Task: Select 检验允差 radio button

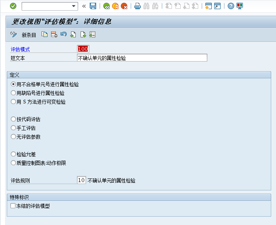Action: [x=13, y=154]
